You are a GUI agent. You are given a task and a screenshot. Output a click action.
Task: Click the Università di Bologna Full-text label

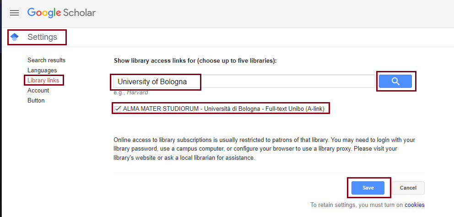click(x=225, y=109)
